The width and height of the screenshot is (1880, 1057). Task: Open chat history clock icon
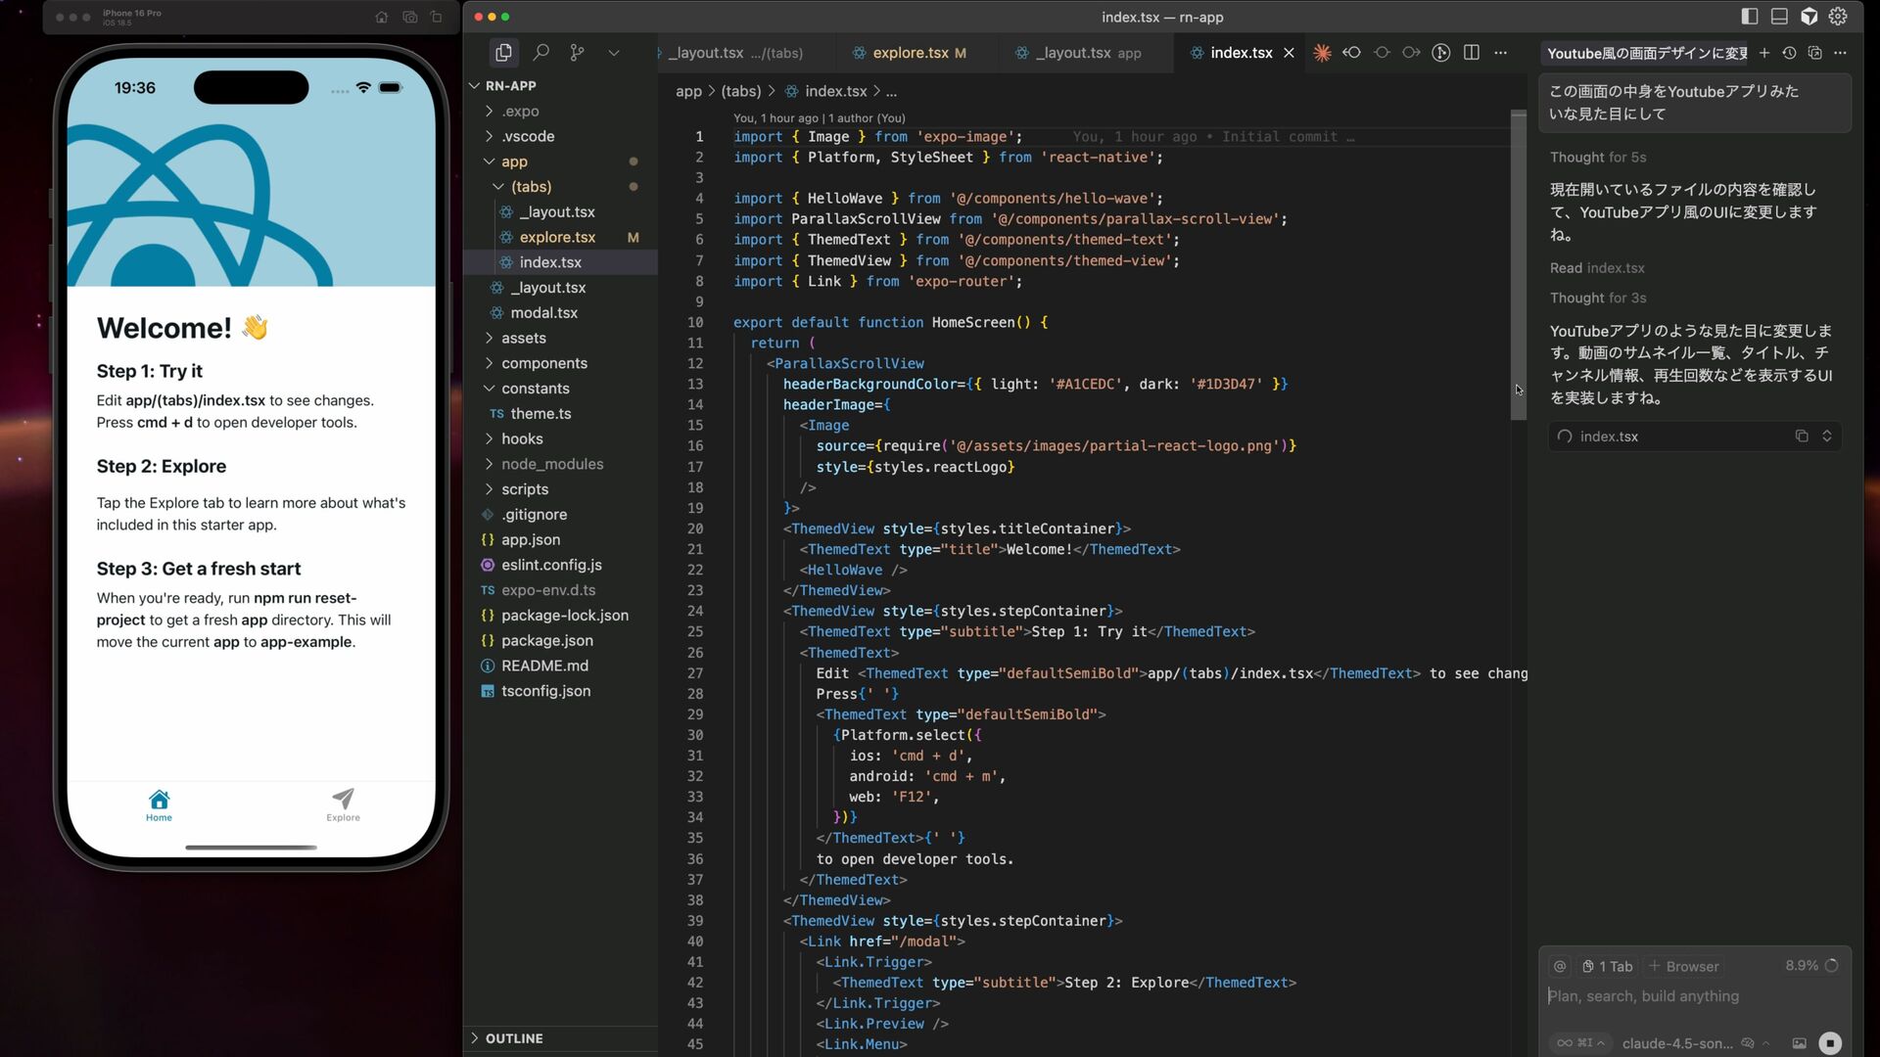(1789, 53)
